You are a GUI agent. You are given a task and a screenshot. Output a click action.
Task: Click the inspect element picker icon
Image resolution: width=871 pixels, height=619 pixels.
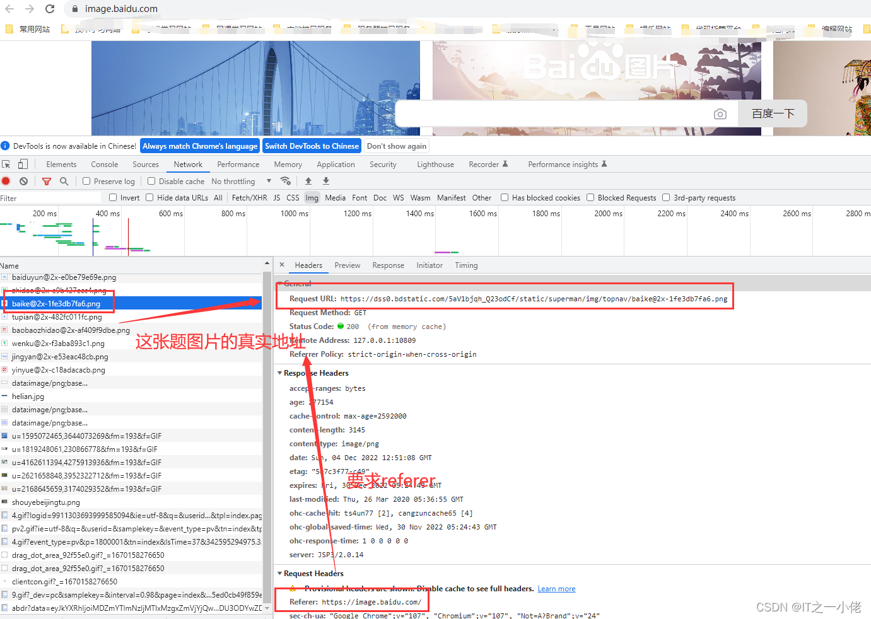(x=7, y=164)
